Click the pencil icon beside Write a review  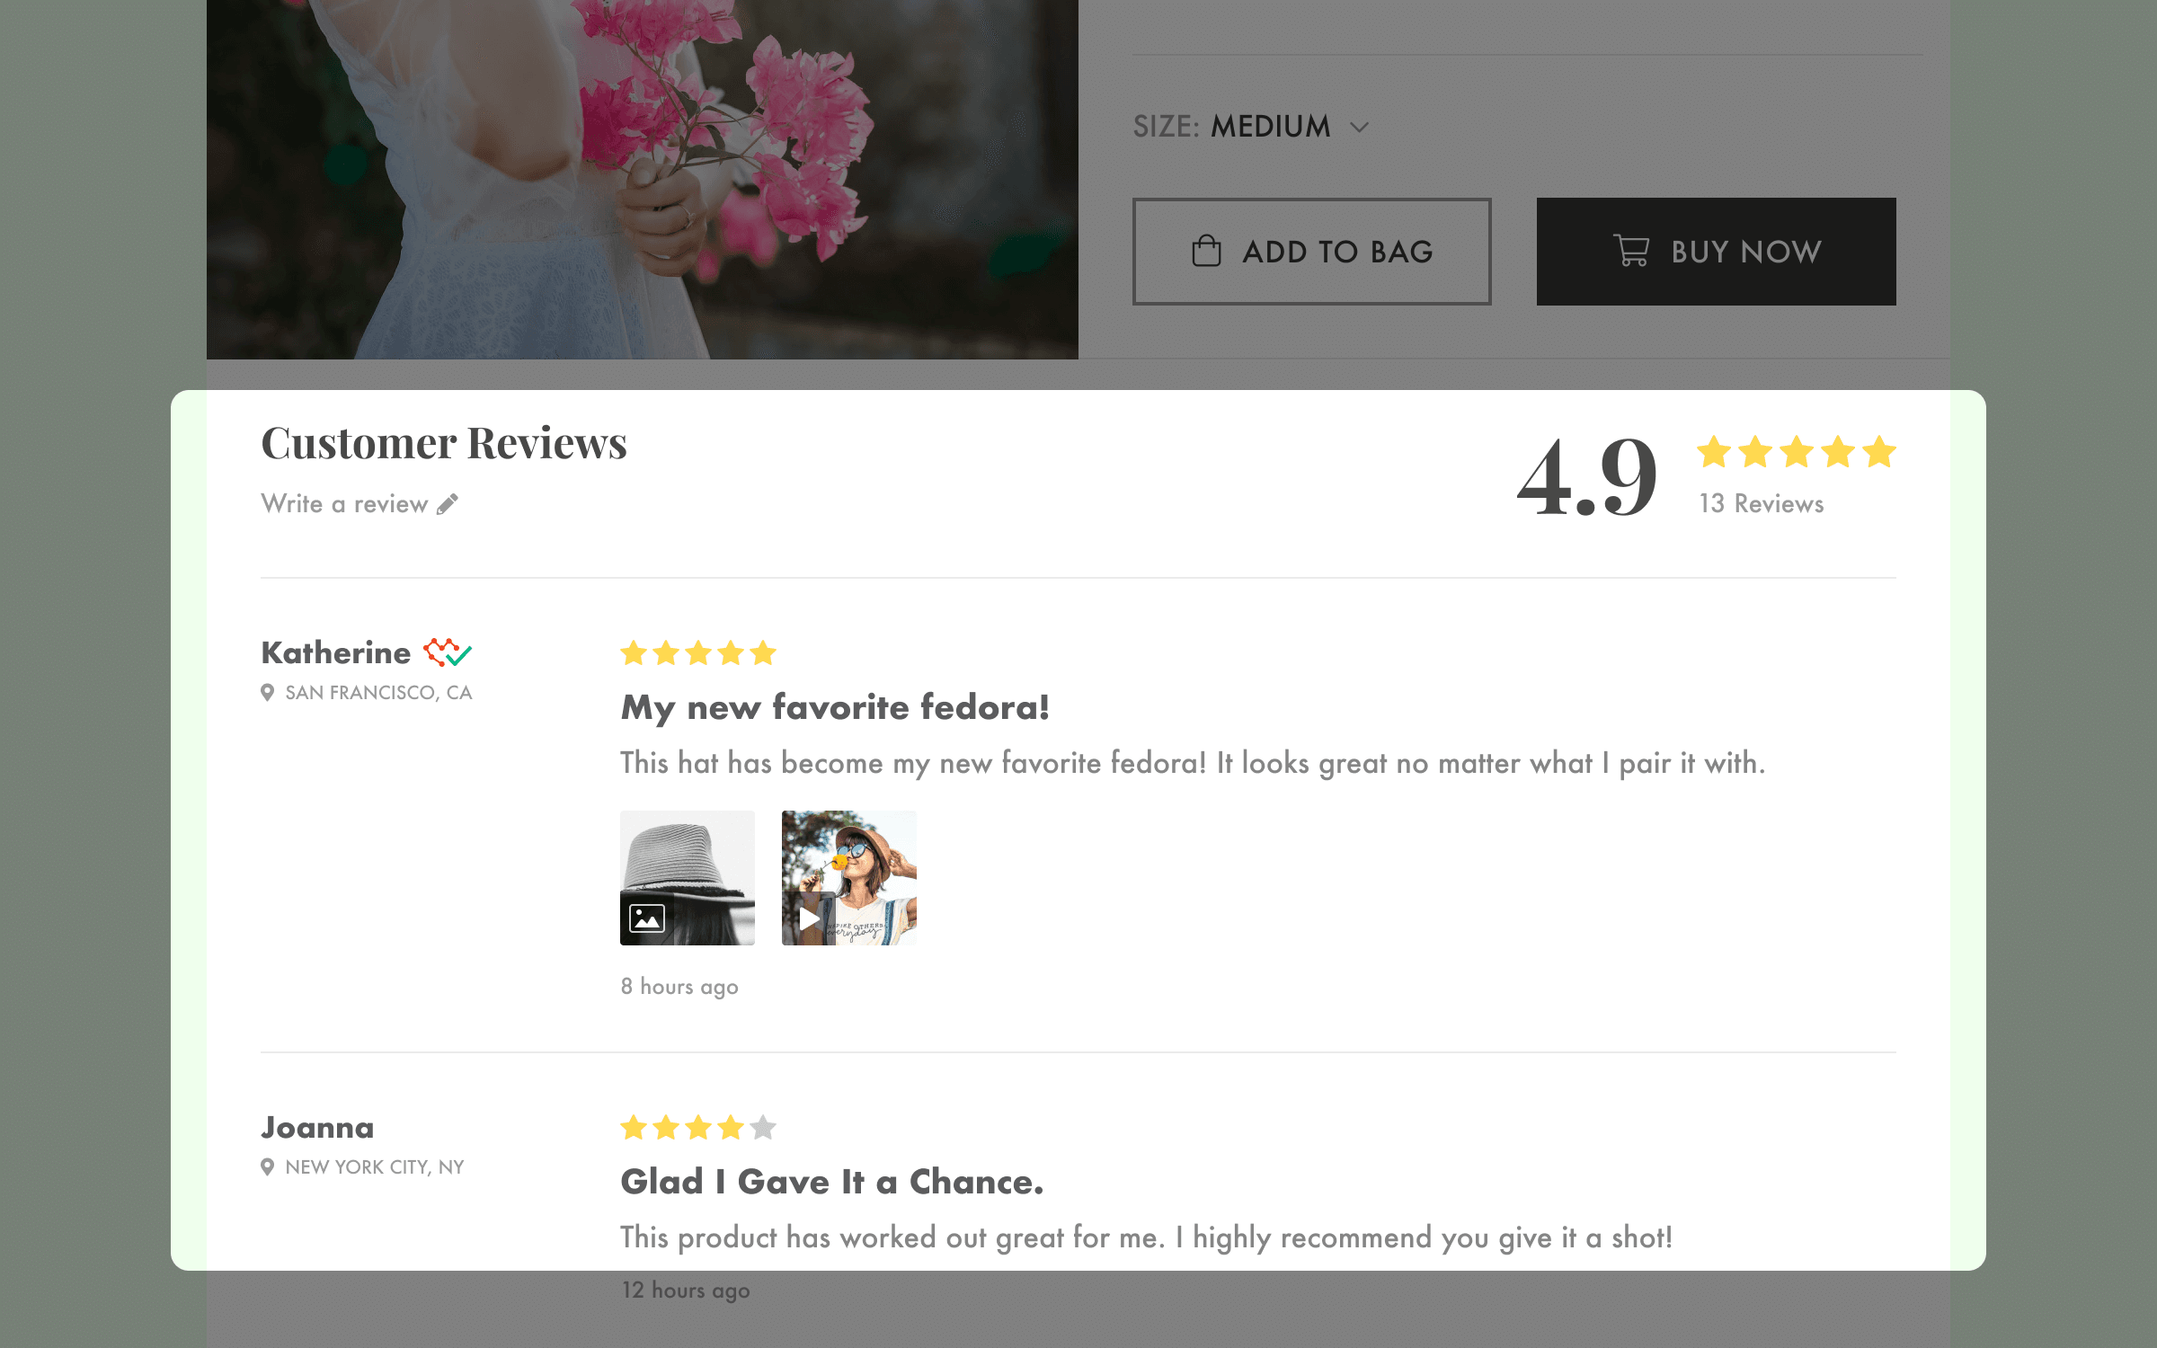[x=448, y=504]
